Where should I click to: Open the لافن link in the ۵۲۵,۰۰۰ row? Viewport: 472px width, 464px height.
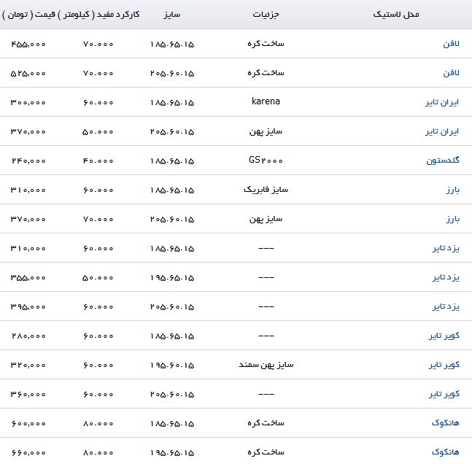(451, 73)
